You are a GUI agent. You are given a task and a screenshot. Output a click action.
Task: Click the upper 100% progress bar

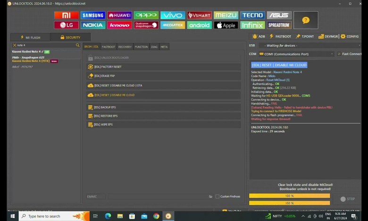tap(289, 196)
